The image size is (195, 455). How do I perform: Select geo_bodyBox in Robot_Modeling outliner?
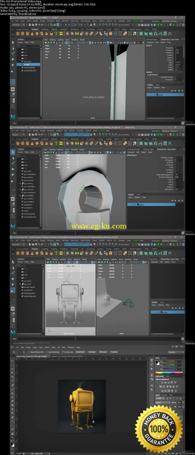pos(29,195)
